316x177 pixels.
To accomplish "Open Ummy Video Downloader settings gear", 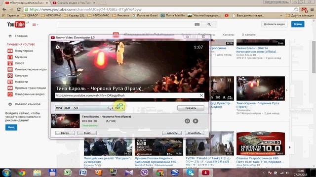I will tap(58, 47).
